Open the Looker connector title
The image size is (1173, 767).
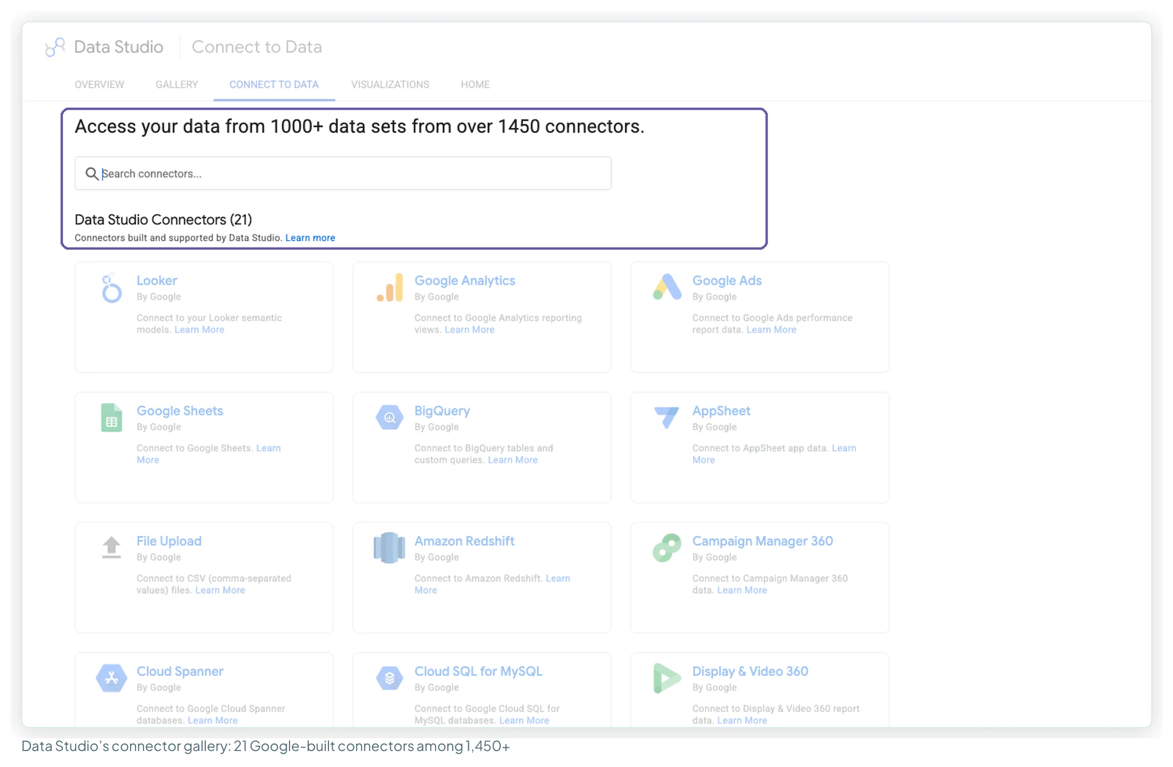157,280
